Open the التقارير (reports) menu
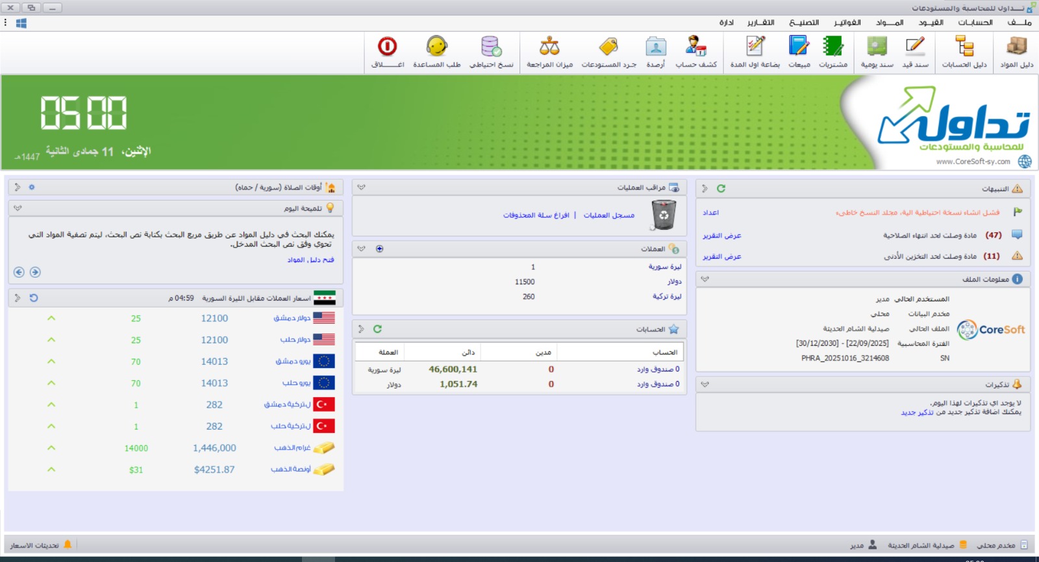Image resolution: width=1039 pixels, height=562 pixels. pyautogui.click(x=760, y=23)
